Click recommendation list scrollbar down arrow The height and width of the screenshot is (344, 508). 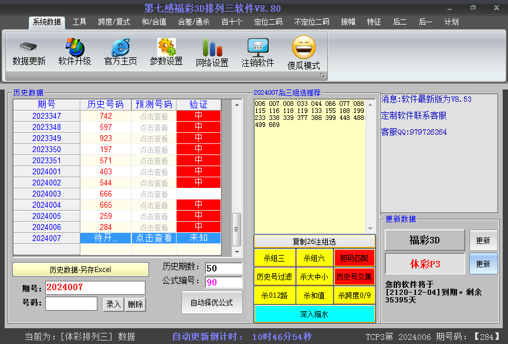(370, 229)
